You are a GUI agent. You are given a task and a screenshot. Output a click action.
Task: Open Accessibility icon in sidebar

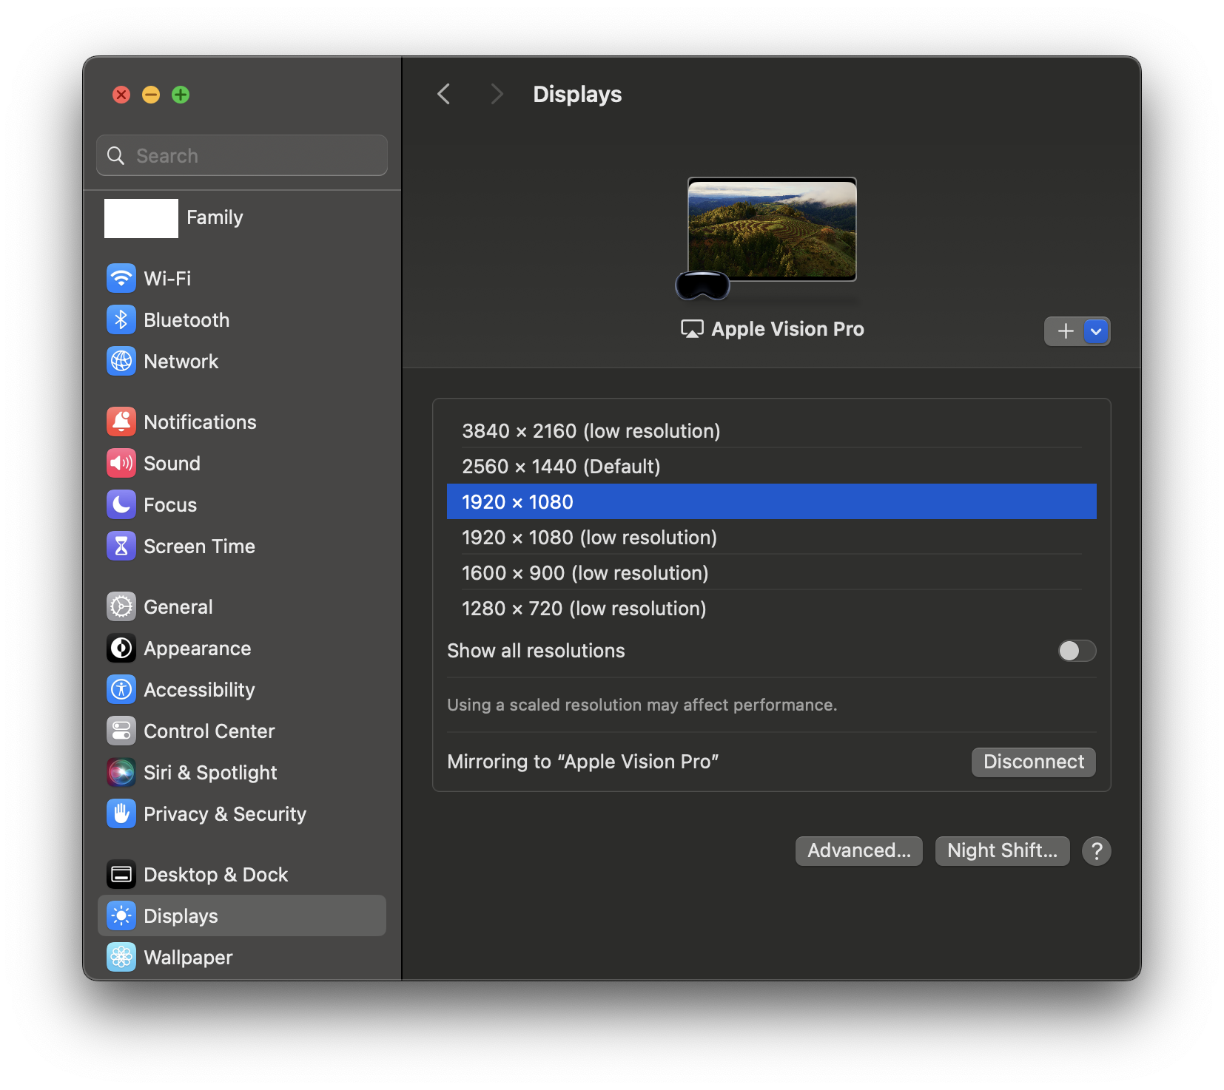[121, 689]
